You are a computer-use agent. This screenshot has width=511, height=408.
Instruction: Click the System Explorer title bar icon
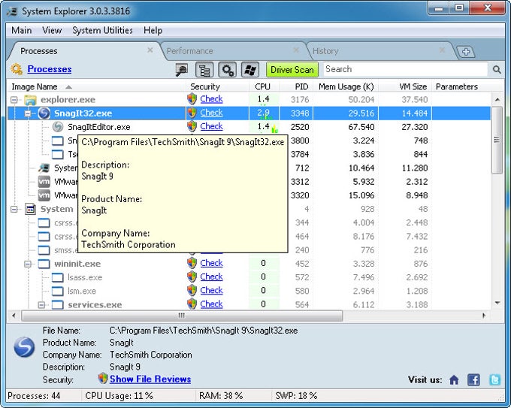click(x=12, y=11)
